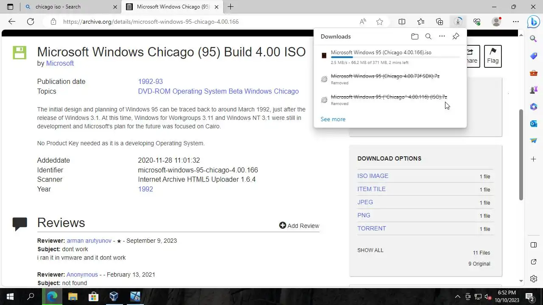This screenshot has width=543, height=305.
Task: Open the user profile avatar
Action: (x=496, y=22)
